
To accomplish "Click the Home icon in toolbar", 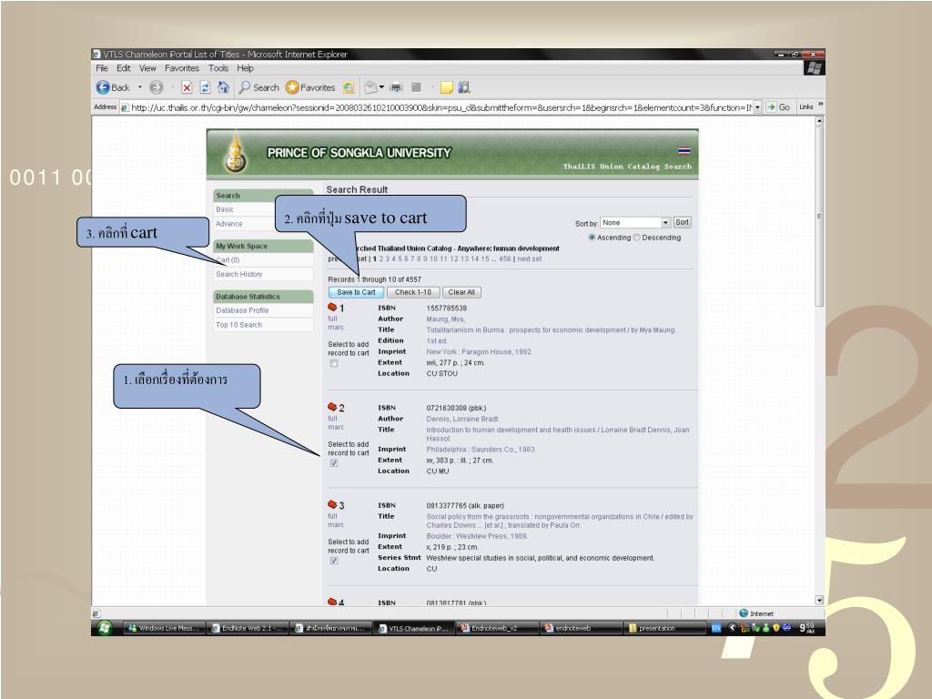I will [224, 87].
